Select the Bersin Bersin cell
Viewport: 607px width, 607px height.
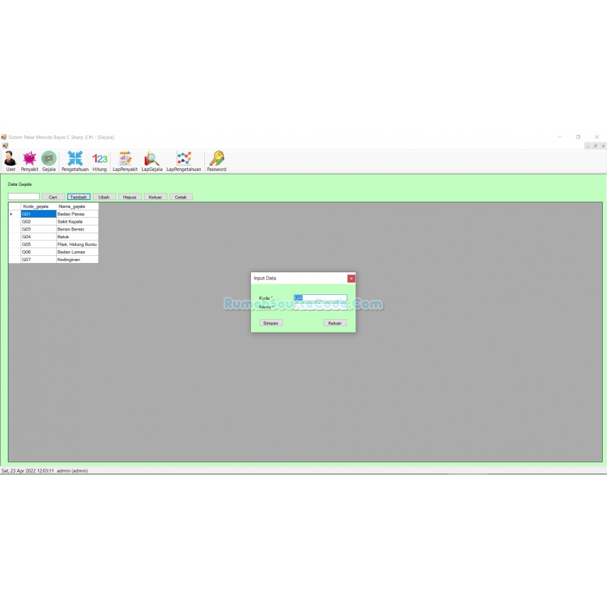(77, 229)
